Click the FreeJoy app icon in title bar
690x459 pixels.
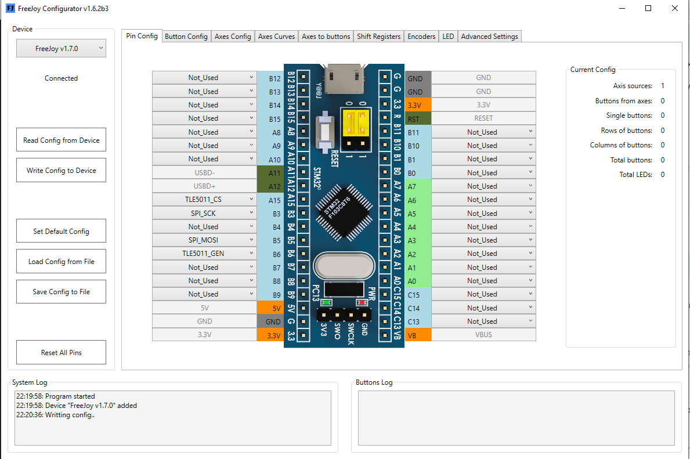pyautogui.click(x=10, y=8)
